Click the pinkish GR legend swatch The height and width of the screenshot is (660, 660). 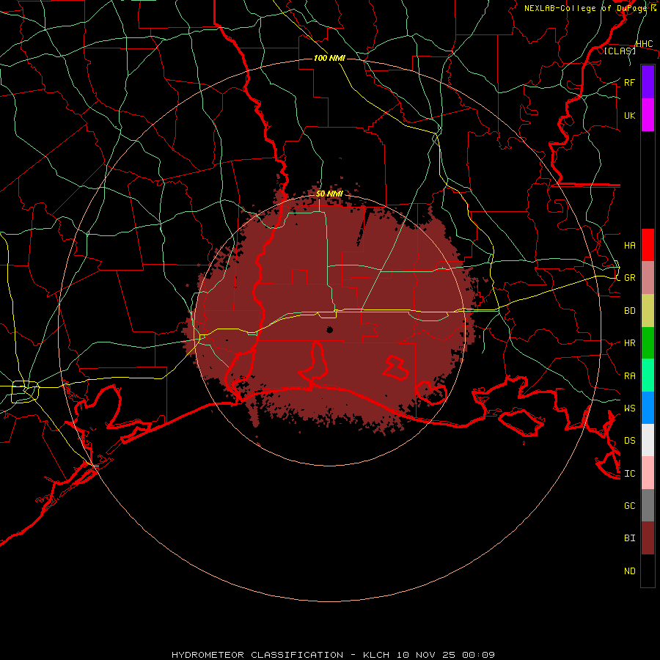point(648,278)
